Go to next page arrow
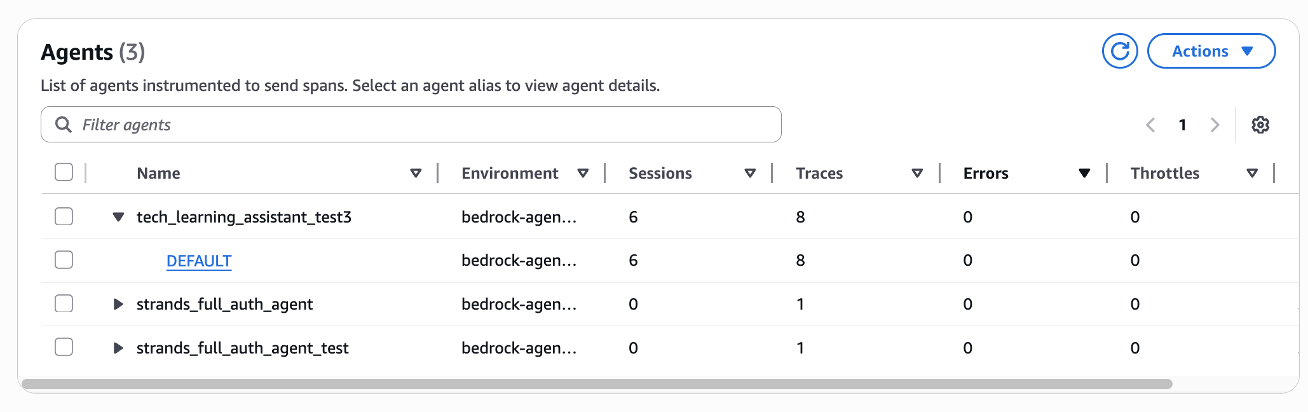Screen dimensions: 1308x412 pos(1215,125)
